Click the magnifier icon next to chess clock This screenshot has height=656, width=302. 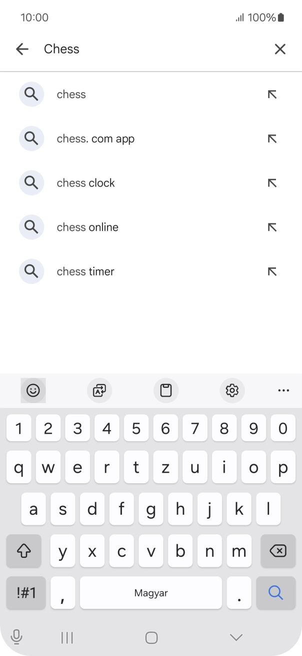point(31,183)
